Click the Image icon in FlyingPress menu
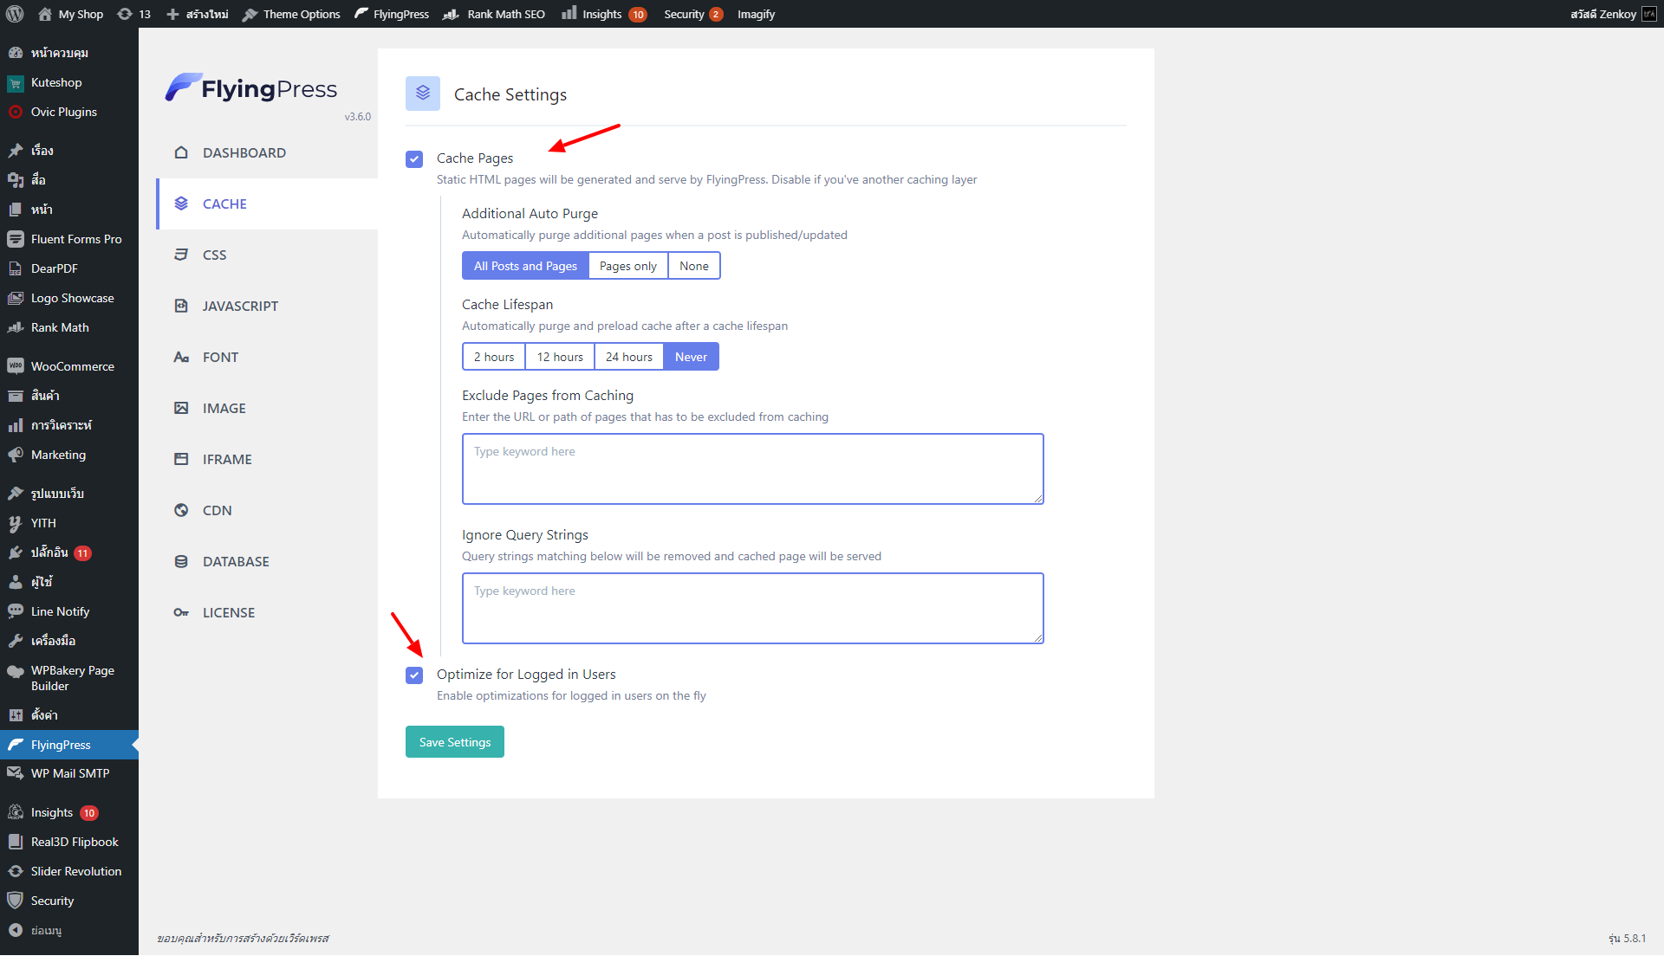The width and height of the screenshot is (1664, 956). [x=181, y=408]
